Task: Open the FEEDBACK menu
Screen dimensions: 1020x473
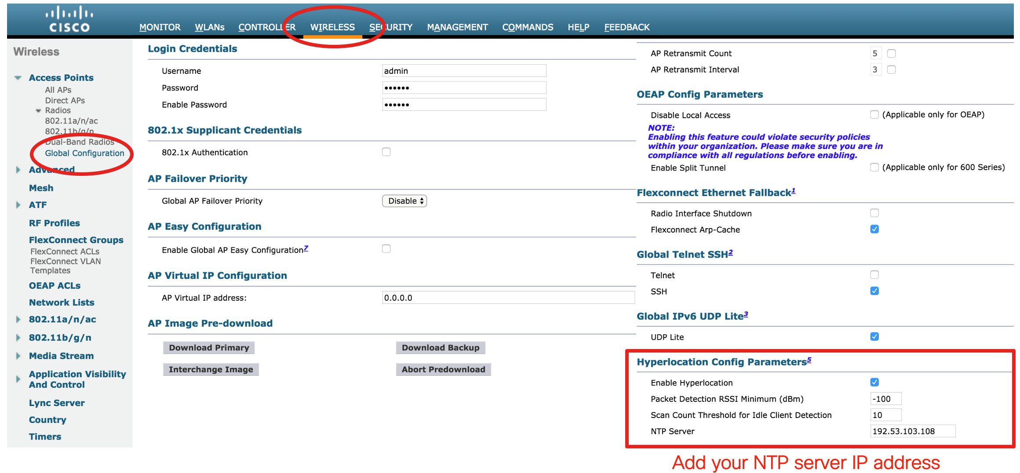Action: pyautogui.click(x=627, y=27)
